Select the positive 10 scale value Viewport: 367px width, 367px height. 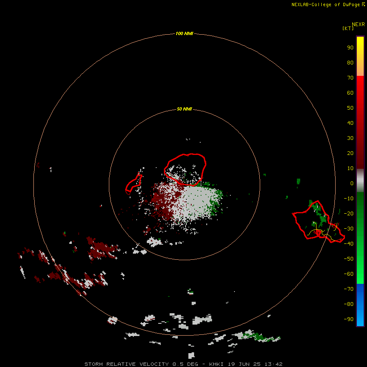click(x=350, y=168)
